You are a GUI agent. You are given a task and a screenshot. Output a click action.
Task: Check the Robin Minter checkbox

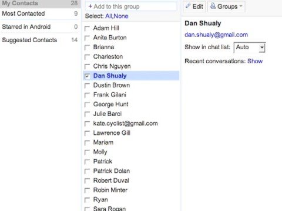coord(87,190)
